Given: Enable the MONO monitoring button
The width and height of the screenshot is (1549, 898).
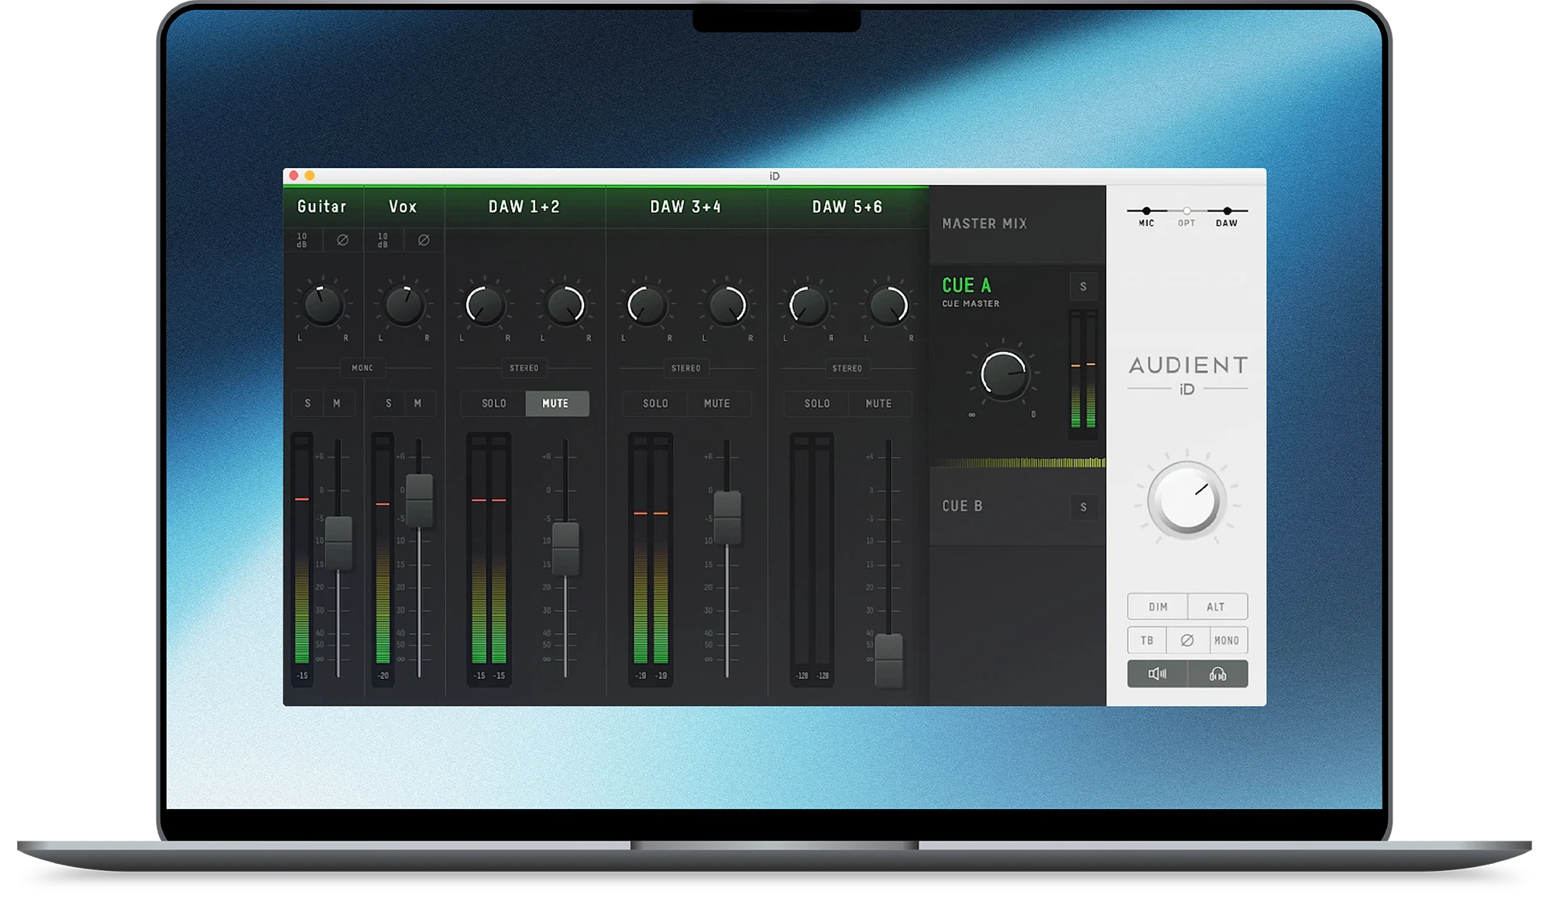Looking at the screenshot, I should point(1227,640).
